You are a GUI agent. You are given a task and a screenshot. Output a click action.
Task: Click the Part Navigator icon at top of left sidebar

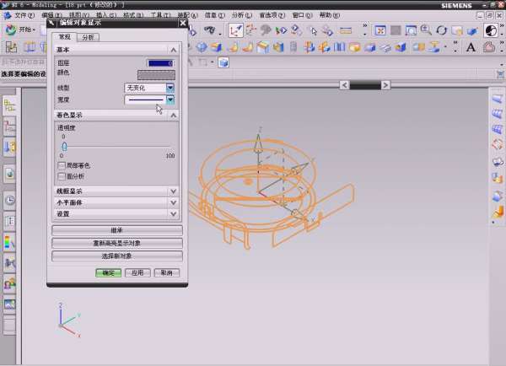click(10, 105)
